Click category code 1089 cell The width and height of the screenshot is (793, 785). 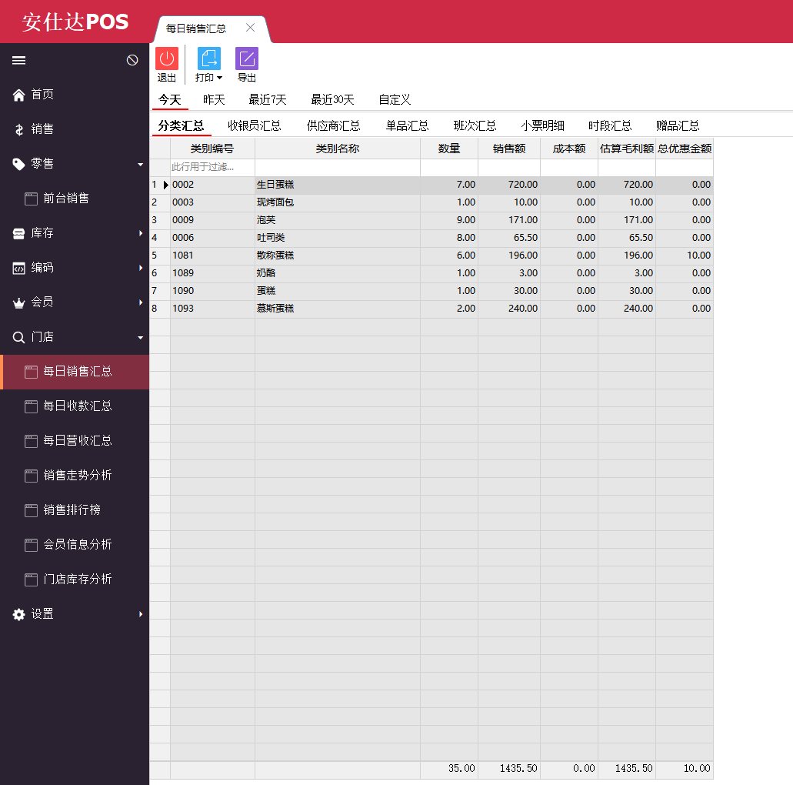click(212, 273)
